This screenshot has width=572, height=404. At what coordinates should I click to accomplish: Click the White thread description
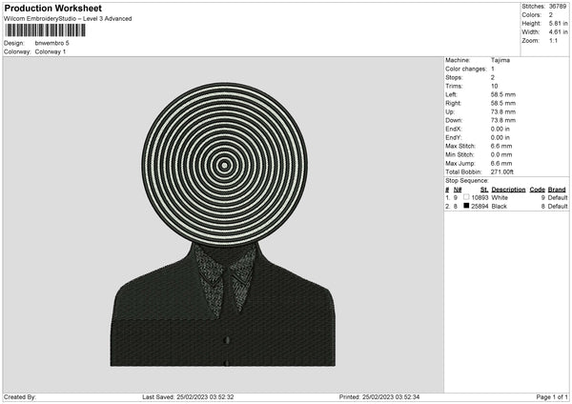pyautogui.click(x=500, y=197)
